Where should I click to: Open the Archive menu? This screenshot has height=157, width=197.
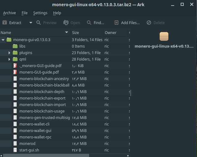click(10, 13)
